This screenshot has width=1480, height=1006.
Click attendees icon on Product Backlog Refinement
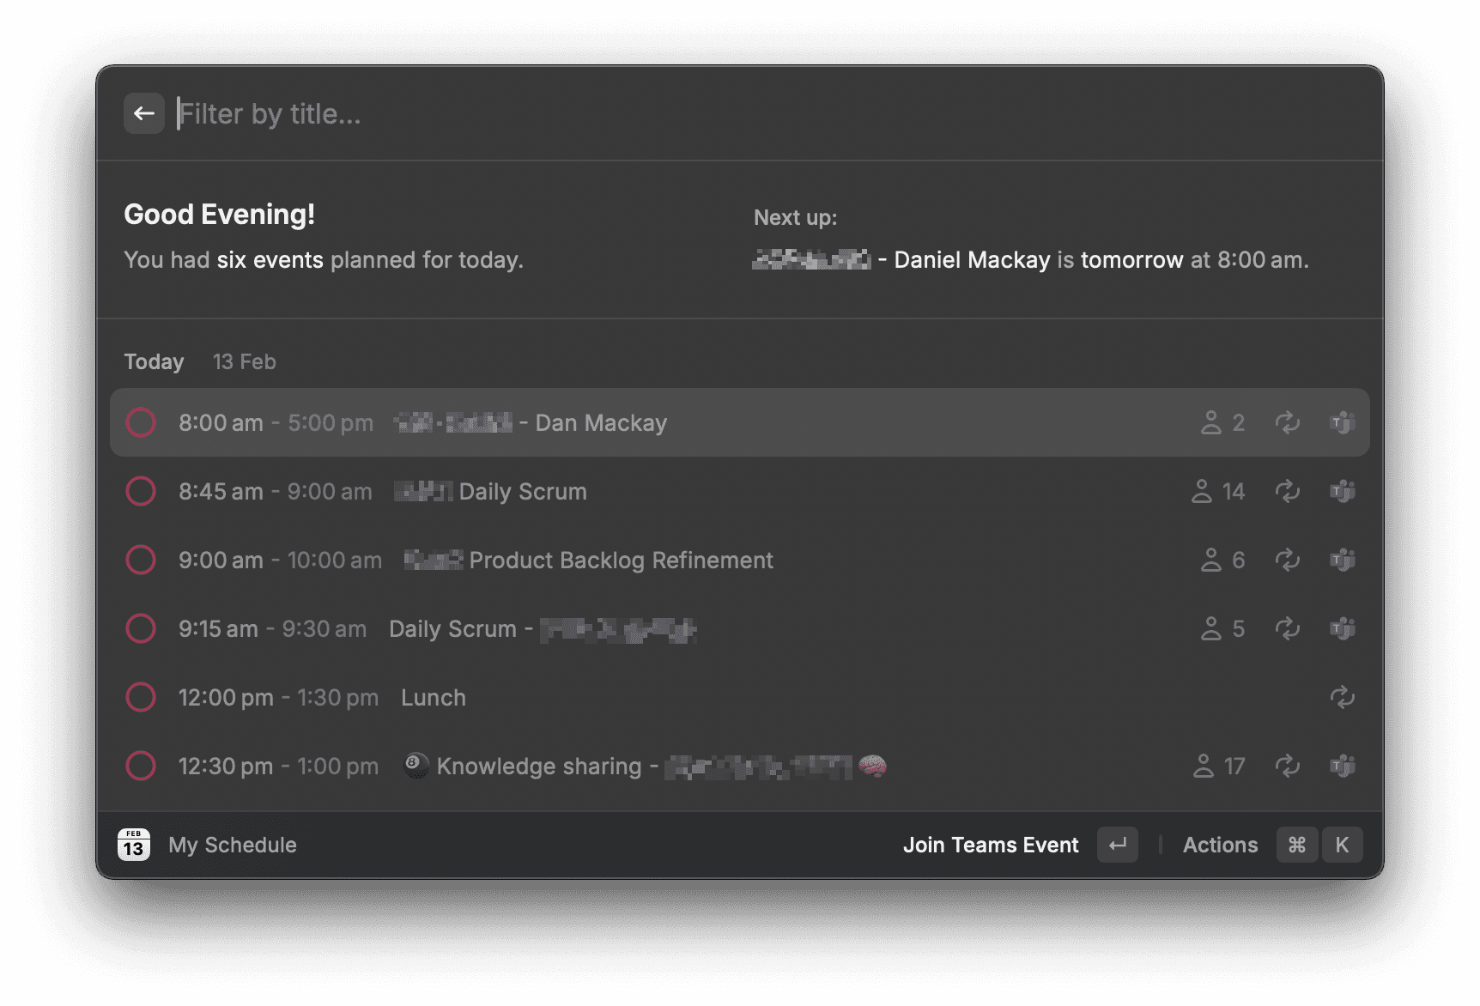pyautogui.click(x=1211, y=560)
